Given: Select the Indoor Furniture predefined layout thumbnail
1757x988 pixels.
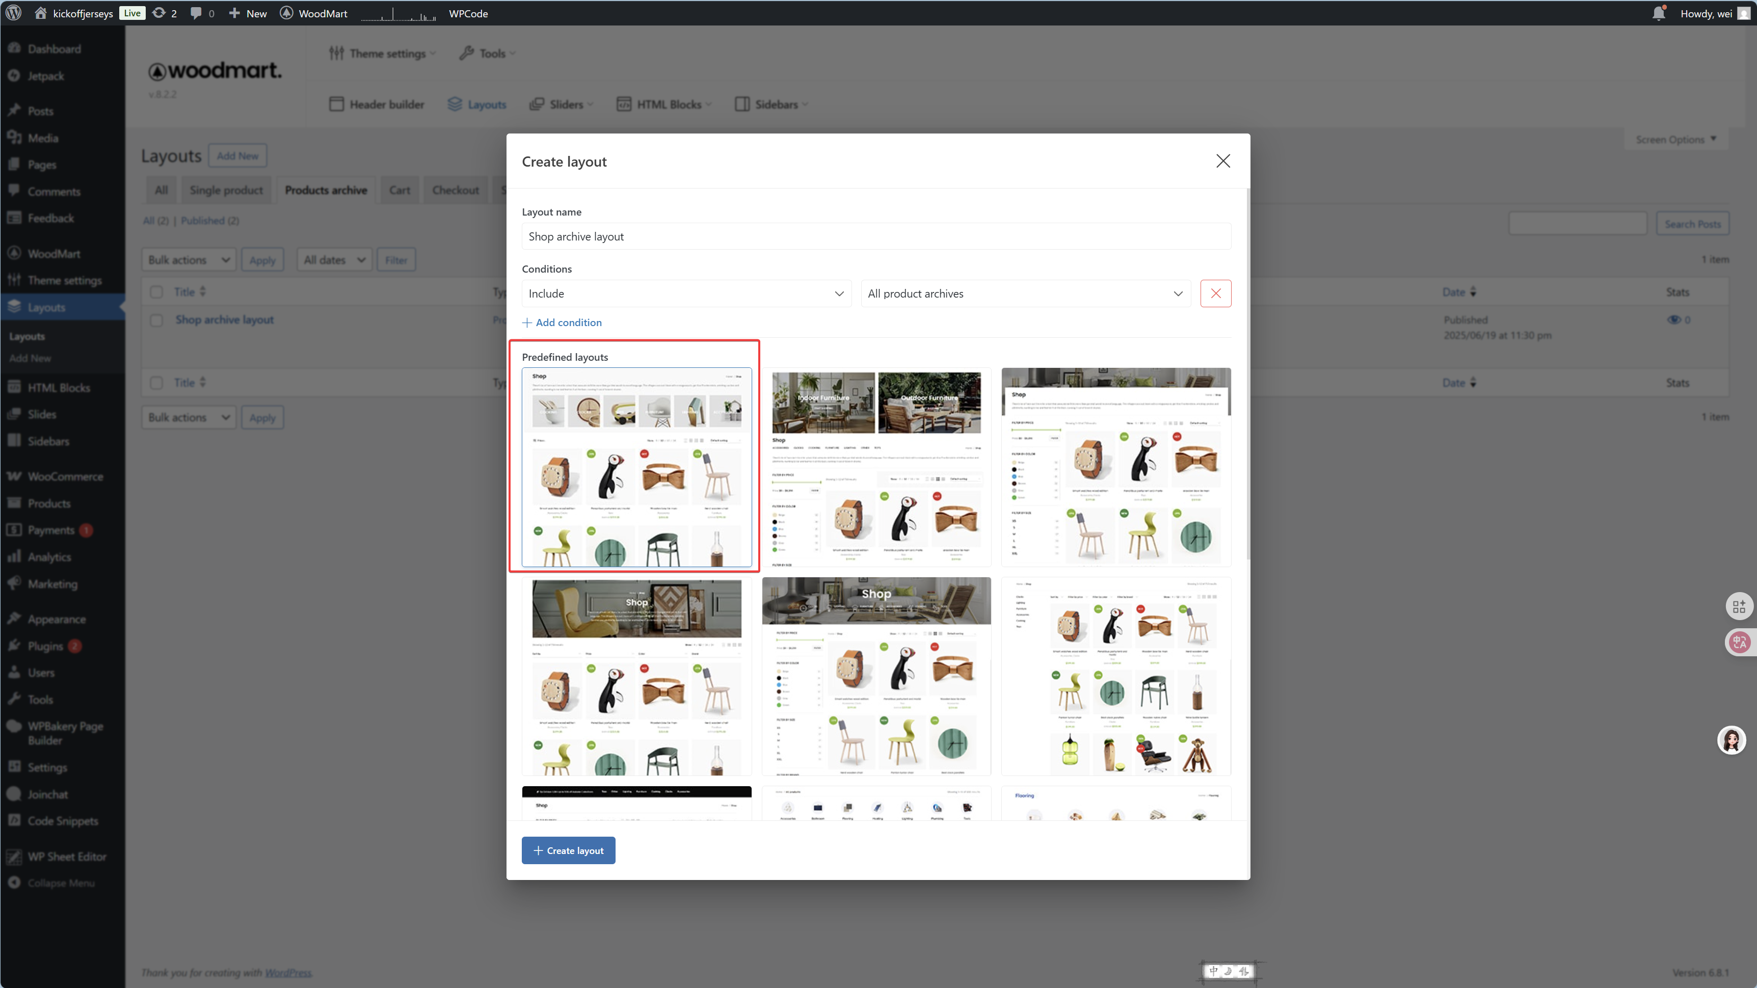Looking at the screenshot, I should point(876,467).
